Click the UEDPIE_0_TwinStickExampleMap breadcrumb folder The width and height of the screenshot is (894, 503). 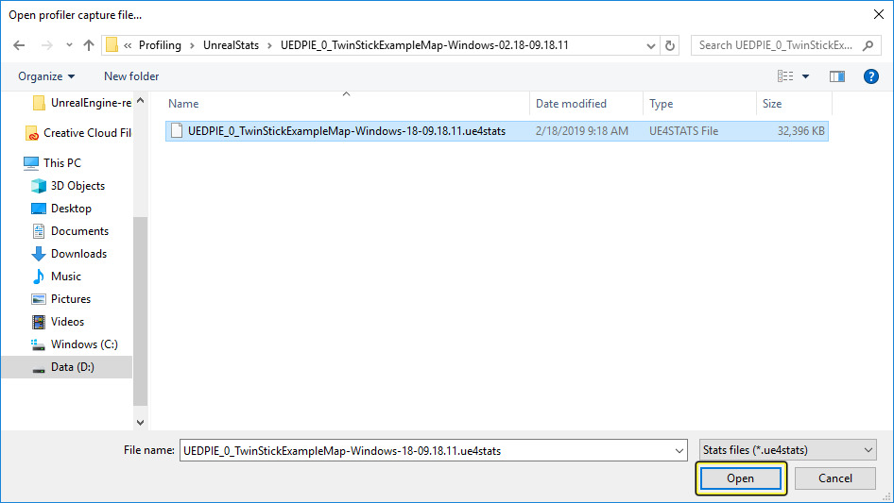(424, 45)
